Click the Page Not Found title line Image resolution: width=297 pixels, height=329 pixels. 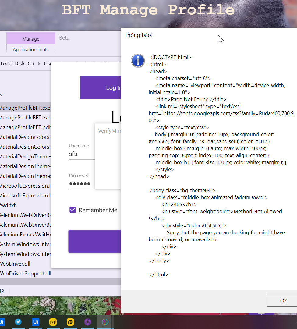(x=191, y=99)
